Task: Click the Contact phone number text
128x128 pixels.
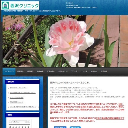Action: pos(72,5)
